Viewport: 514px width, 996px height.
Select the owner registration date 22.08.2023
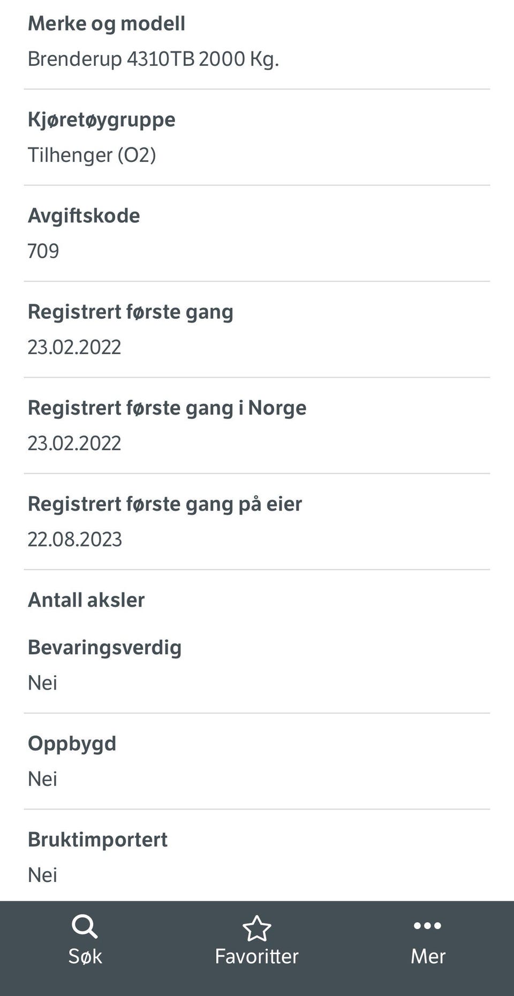point(75,539)
